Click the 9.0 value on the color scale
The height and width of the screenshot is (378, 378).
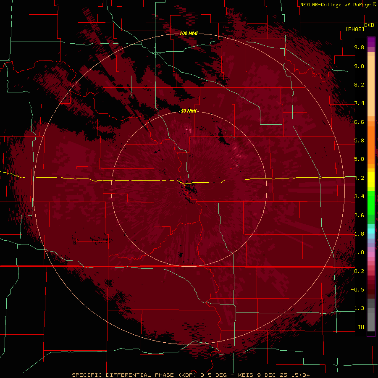coord(359,66)
